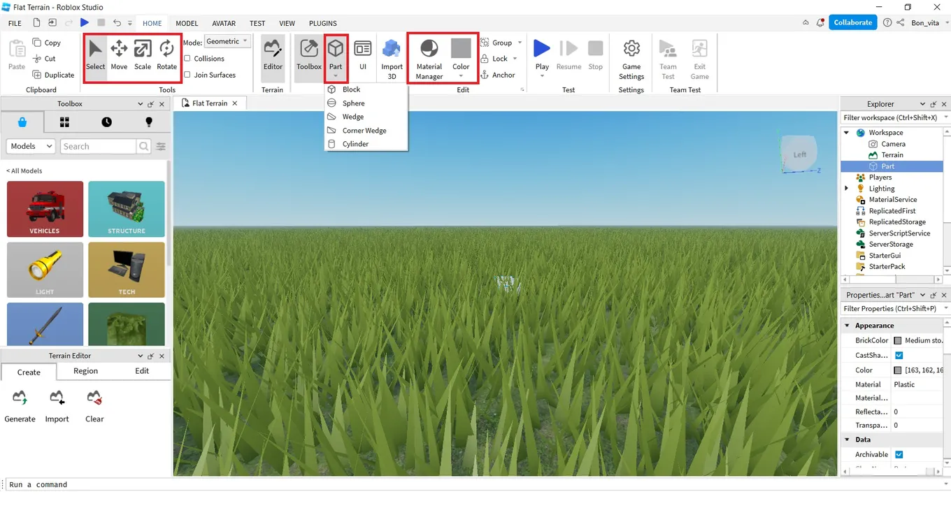Cut the selected object
The height and width of the screenshot is (508, 951).
click(x=44, y=59)
